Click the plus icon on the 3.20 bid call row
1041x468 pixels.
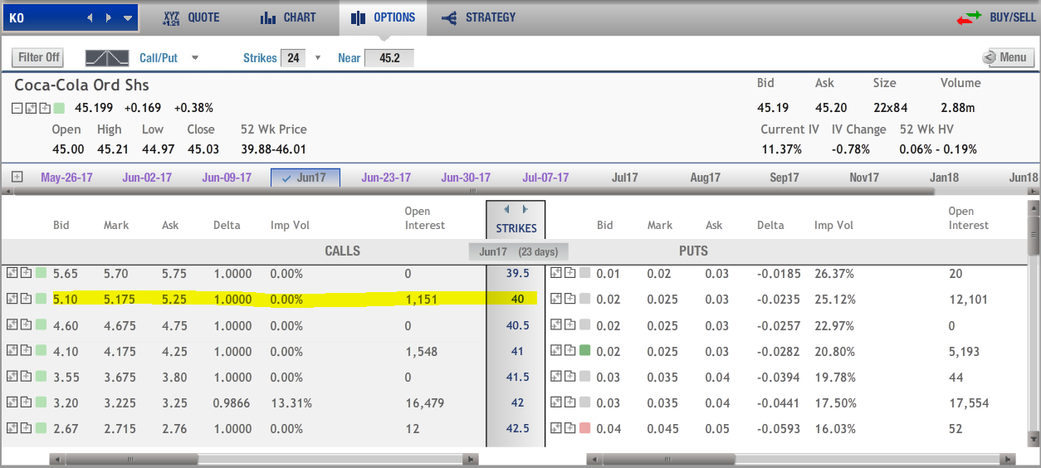[x=26, y=402]
